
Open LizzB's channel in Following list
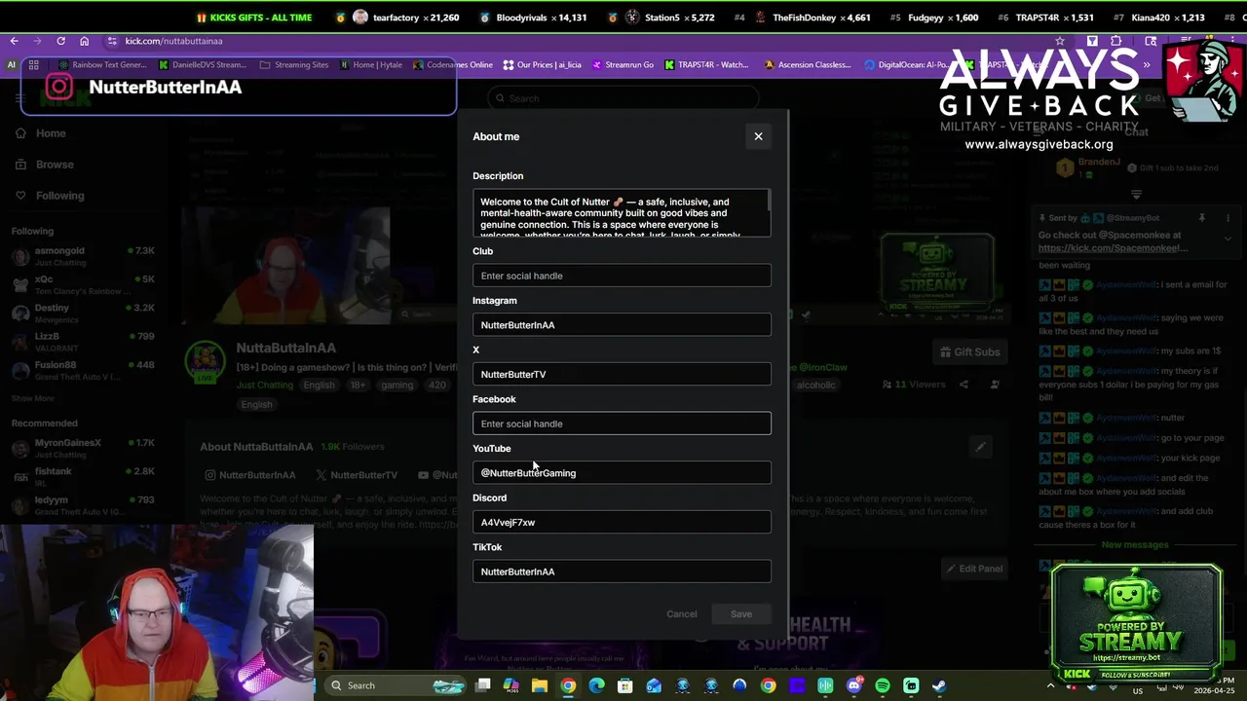coord(83,341)
